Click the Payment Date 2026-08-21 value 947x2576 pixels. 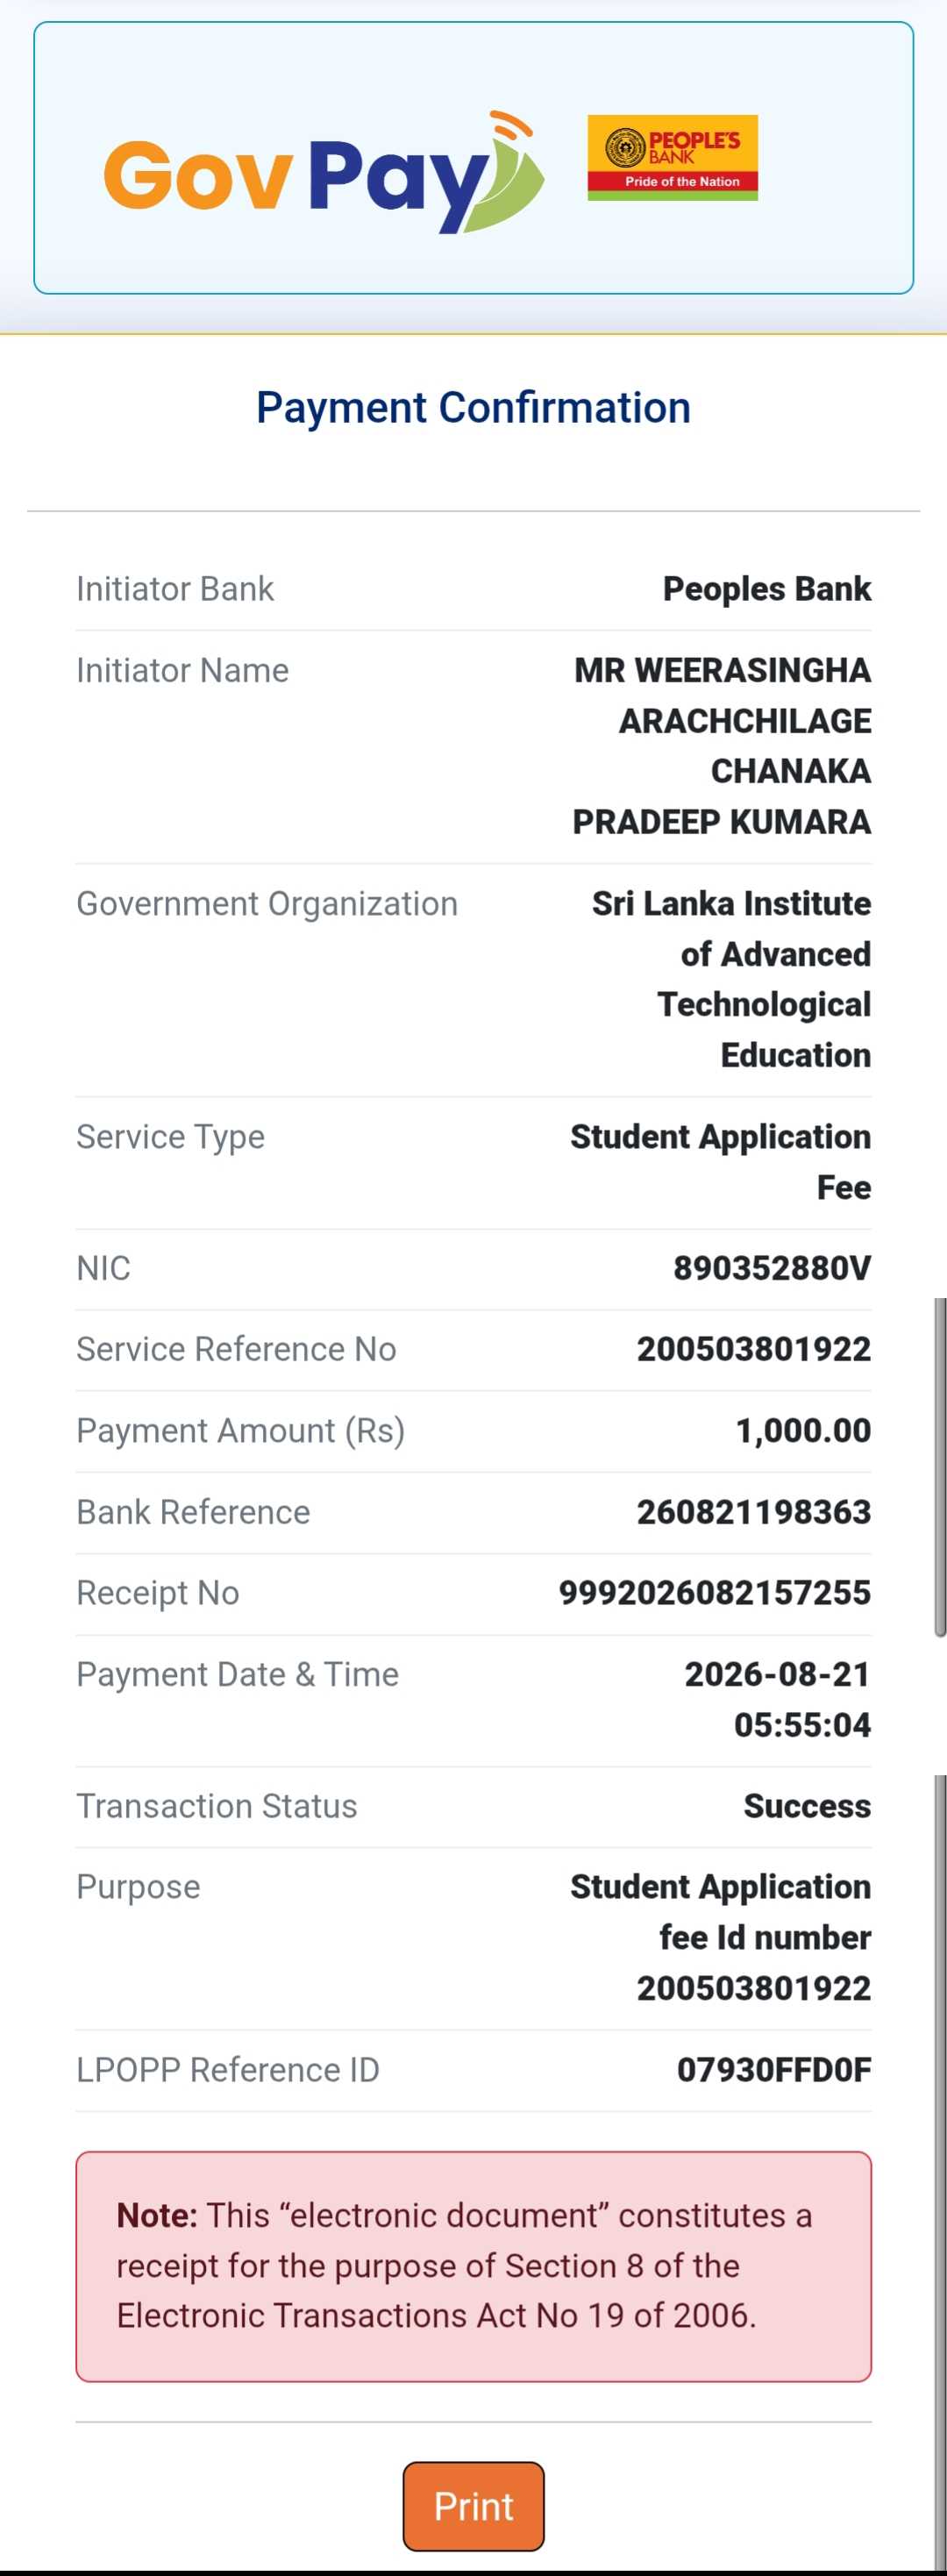(x=777, y=1675)
